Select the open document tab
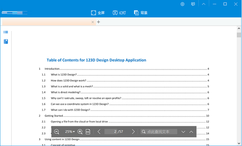The image size is (242, 146). click(x=49, y=22)
